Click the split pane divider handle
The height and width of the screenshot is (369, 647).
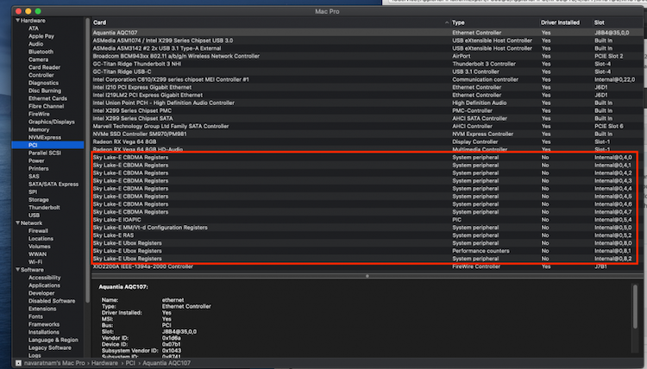pos(367,276)
